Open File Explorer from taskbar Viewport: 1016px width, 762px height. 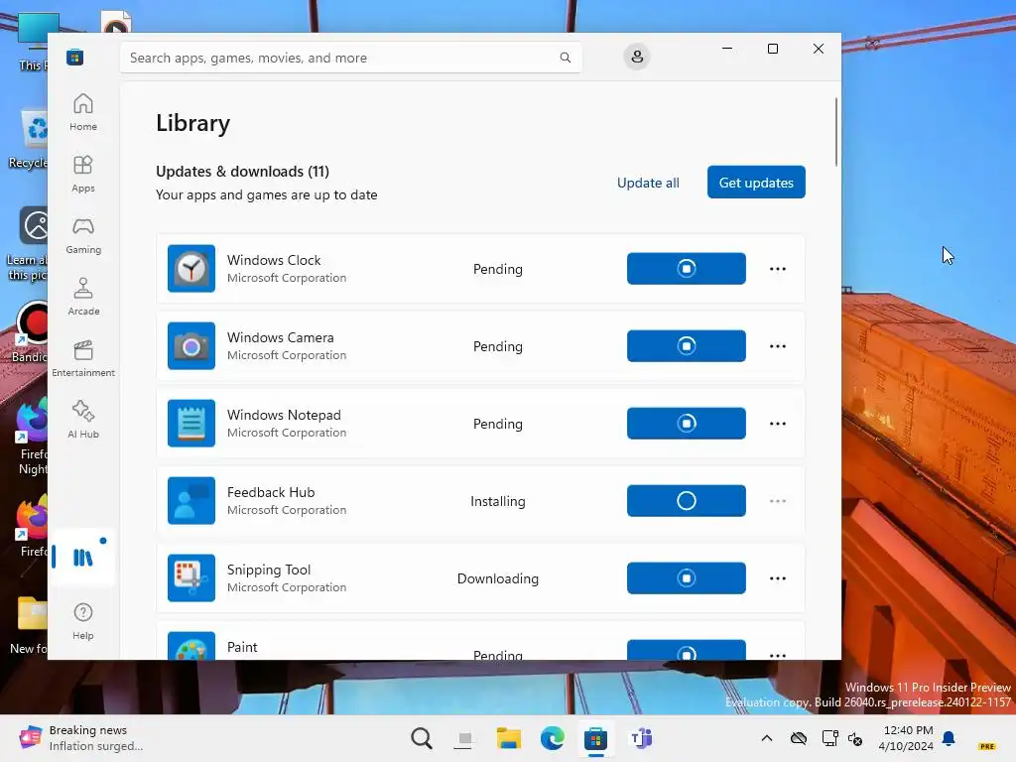(x=509, y=738)
